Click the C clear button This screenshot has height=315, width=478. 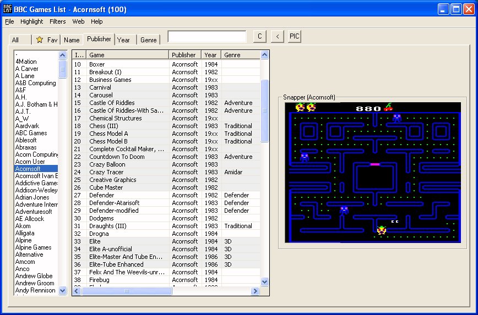260,36
